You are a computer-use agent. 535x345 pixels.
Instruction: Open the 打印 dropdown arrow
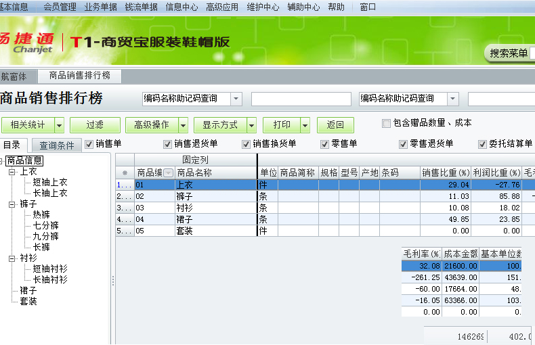coord(305,125)
